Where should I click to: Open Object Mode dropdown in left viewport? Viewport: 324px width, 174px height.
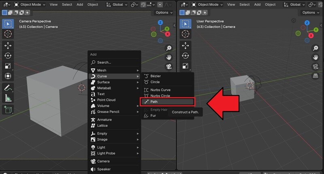point(30,4)
